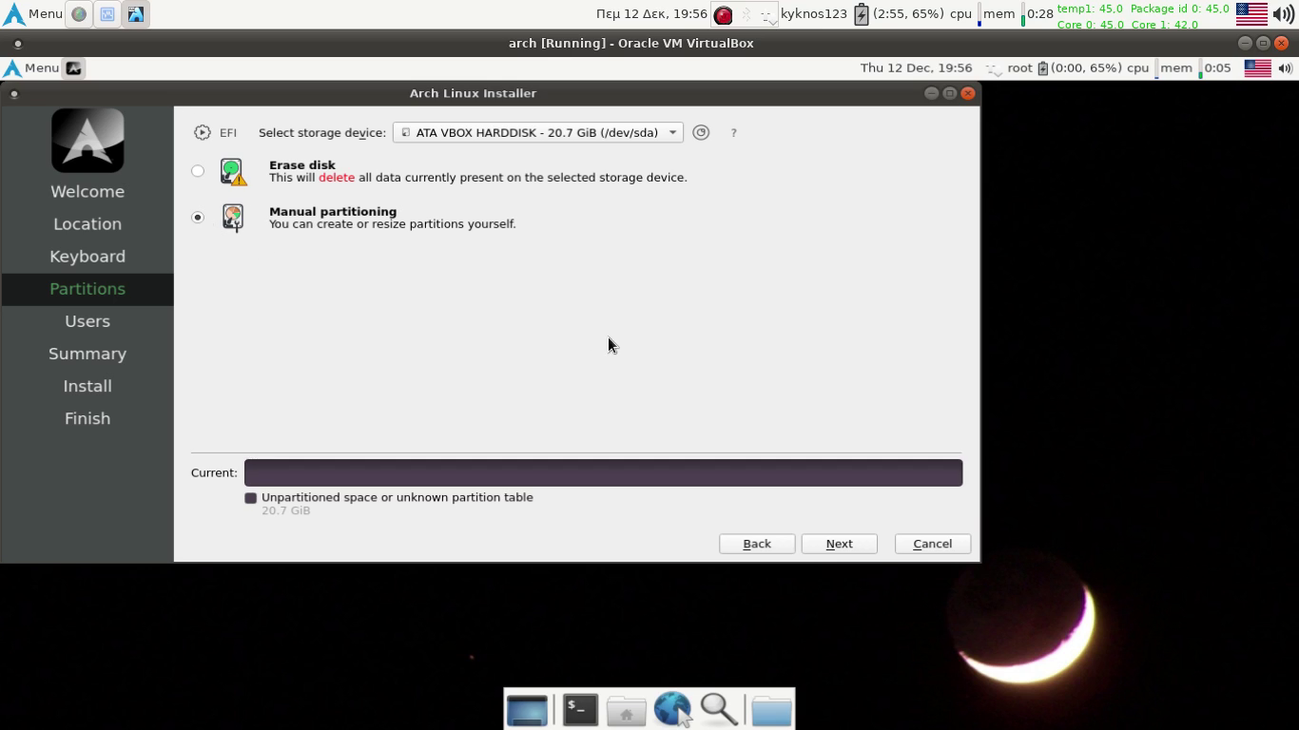Click the guest clock 'Thu 12 Dec, 19:56'

click(x=916, y=68)
